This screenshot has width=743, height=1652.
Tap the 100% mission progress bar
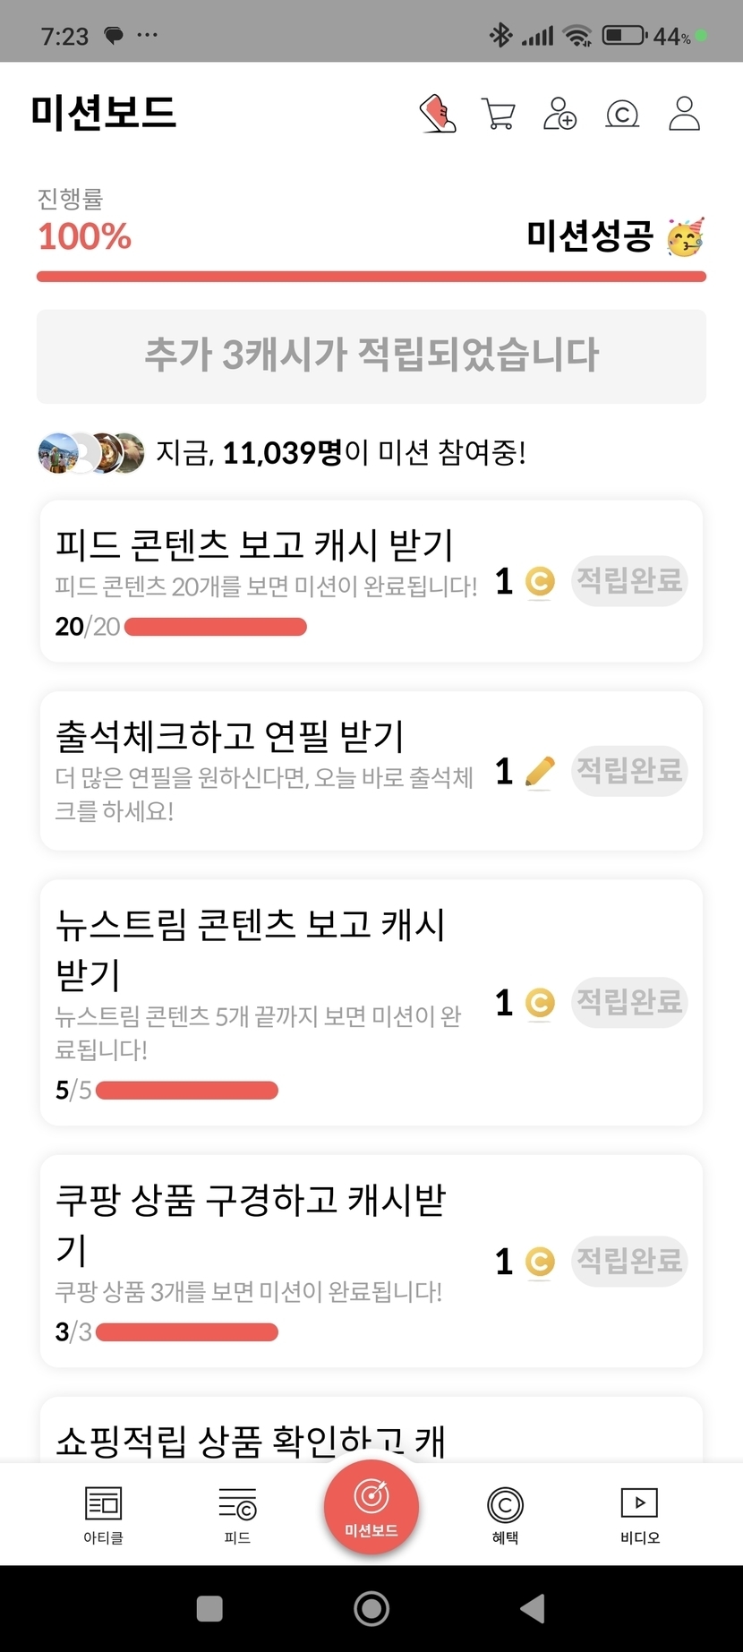pyautogui.click(x=371, y=277)
